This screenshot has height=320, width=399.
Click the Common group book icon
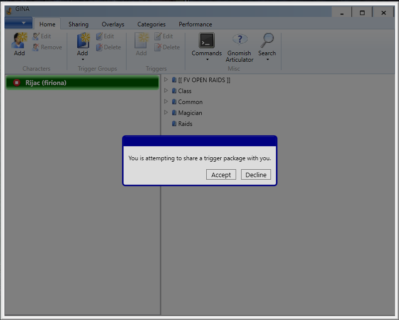coord(174,102)
